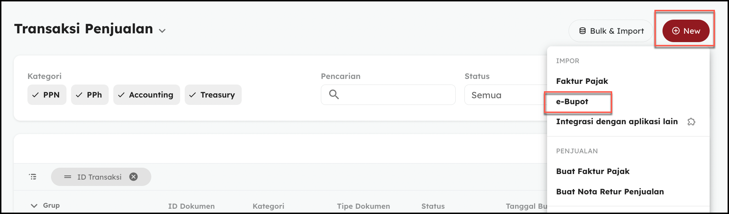Toggle the Accounting category filter
The width and height of the screenshot is (729, 214).
point(146,95)
